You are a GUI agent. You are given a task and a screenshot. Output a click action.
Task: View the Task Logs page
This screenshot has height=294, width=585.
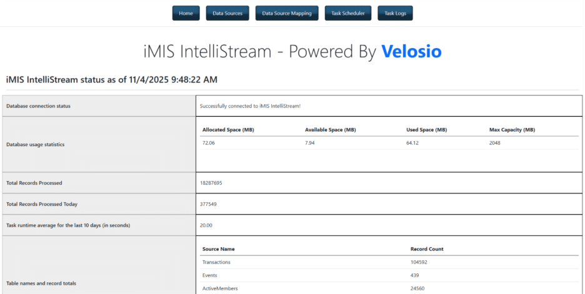[x=395, y=13]
